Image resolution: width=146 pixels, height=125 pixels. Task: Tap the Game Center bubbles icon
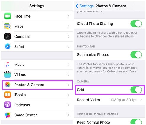[7, 115]
